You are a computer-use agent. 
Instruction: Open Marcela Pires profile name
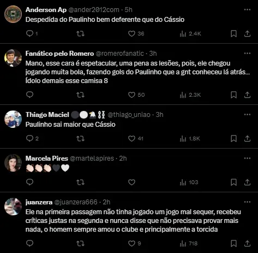[47, 158]
